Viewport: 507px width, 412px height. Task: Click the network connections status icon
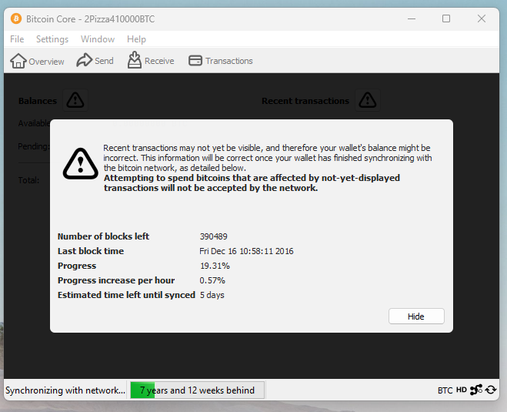point(476,390)
